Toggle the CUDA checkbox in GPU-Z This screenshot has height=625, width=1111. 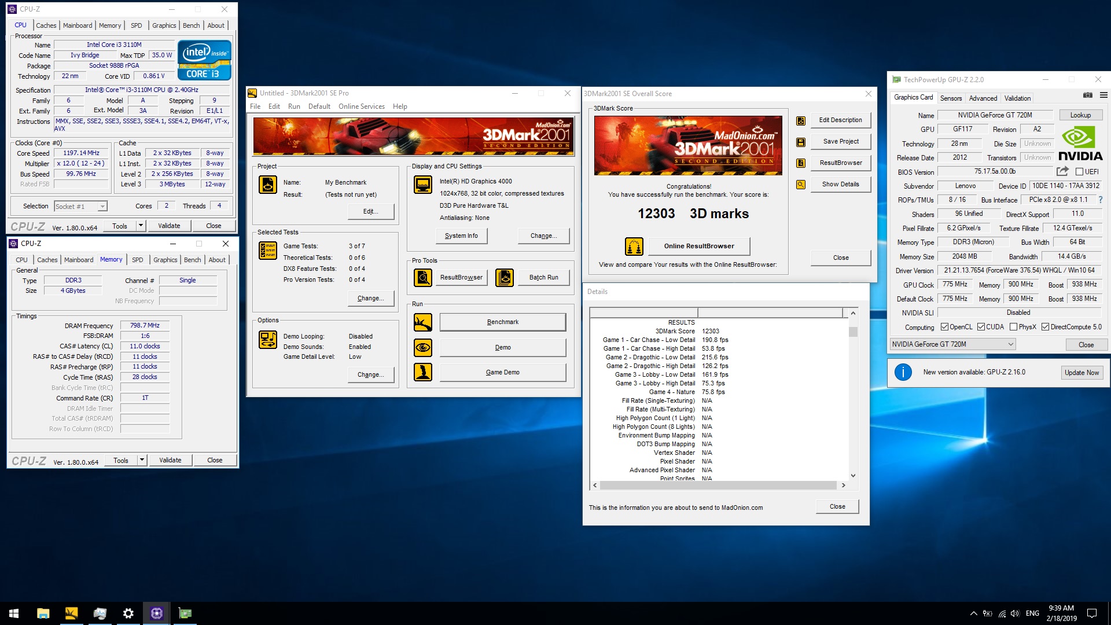click(x=981, y=327)
